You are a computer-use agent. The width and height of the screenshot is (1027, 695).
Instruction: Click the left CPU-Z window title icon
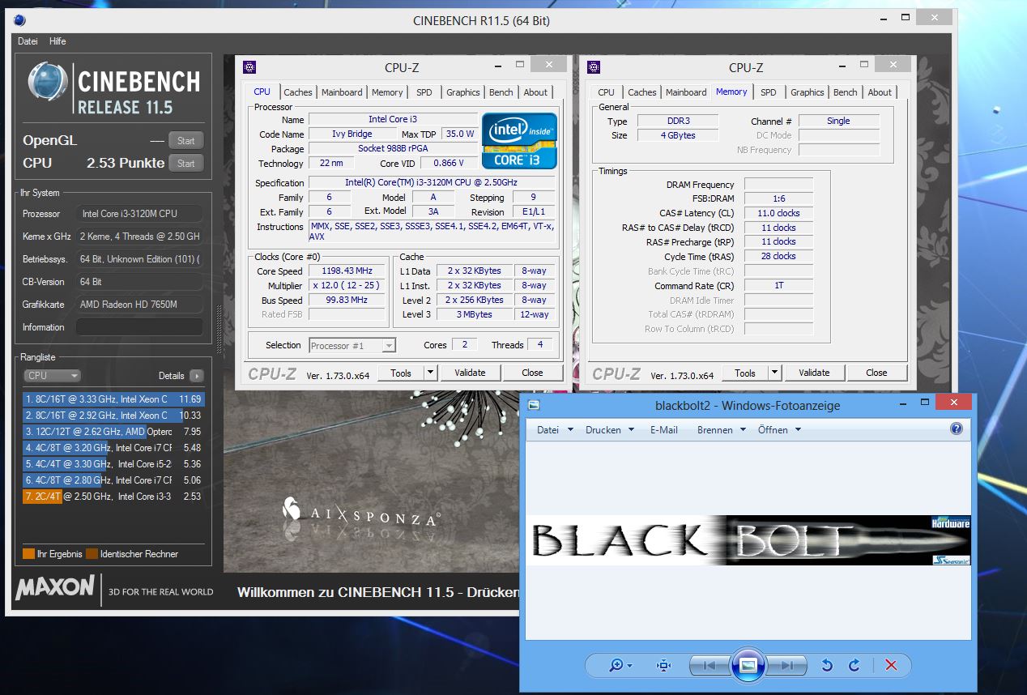pyautogui.click(x=249, y=67)
